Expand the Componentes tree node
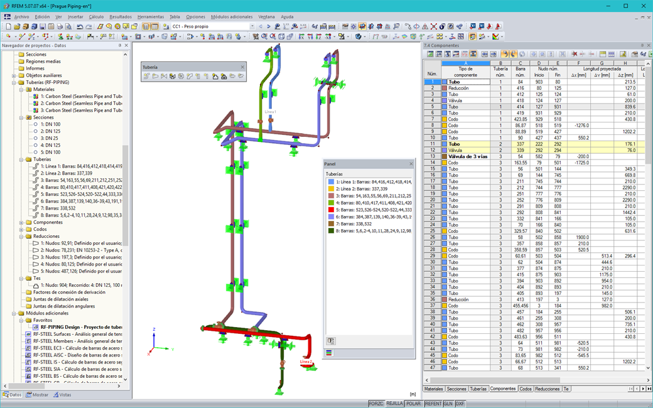 (x=21, y=222)
